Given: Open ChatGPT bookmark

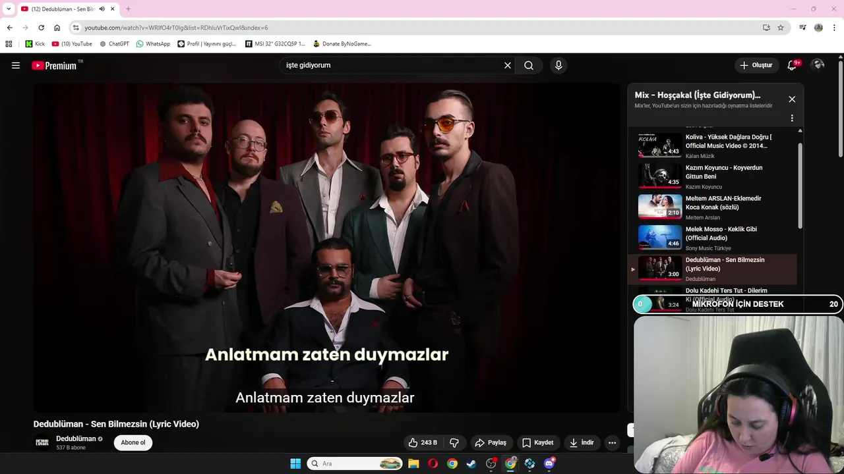Looking at the screenshot, I should pyautogui.click(x=114, y=44).
